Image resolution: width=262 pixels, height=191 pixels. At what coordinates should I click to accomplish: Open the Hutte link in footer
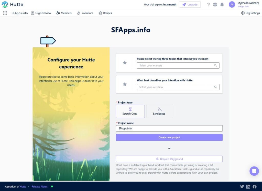coord(23,186)
